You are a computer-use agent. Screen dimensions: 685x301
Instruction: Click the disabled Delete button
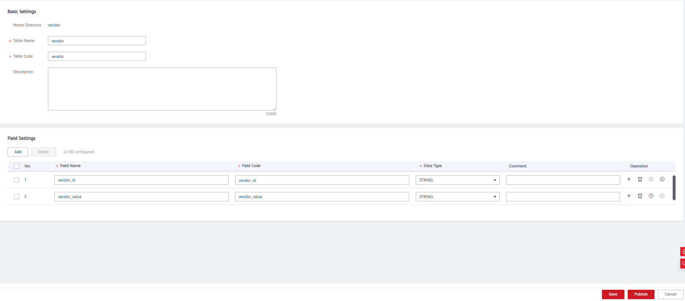tap(43, 152)
